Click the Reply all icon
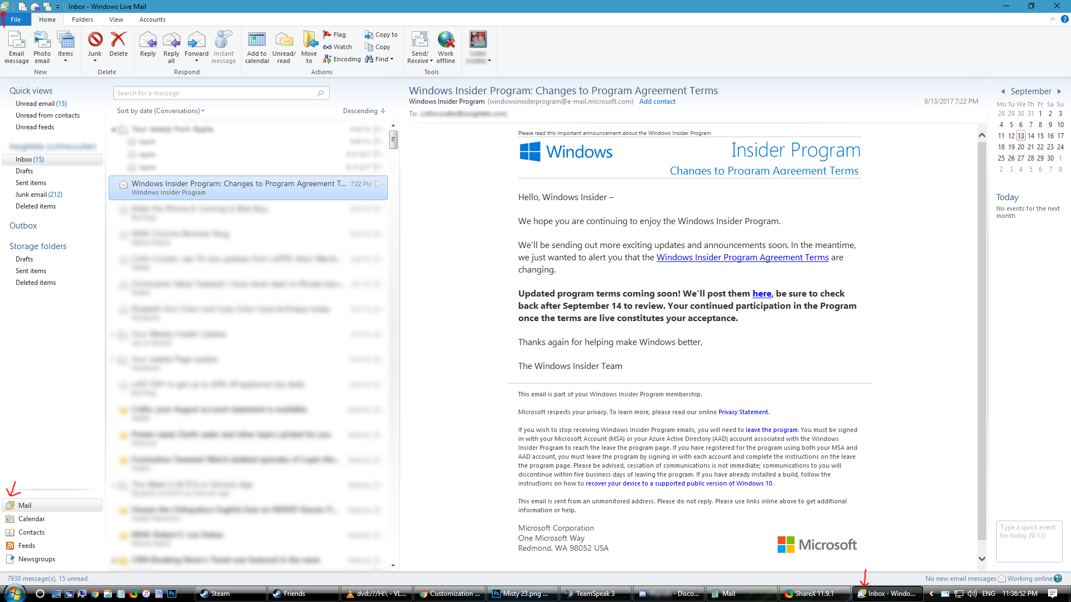 (171, 40)
